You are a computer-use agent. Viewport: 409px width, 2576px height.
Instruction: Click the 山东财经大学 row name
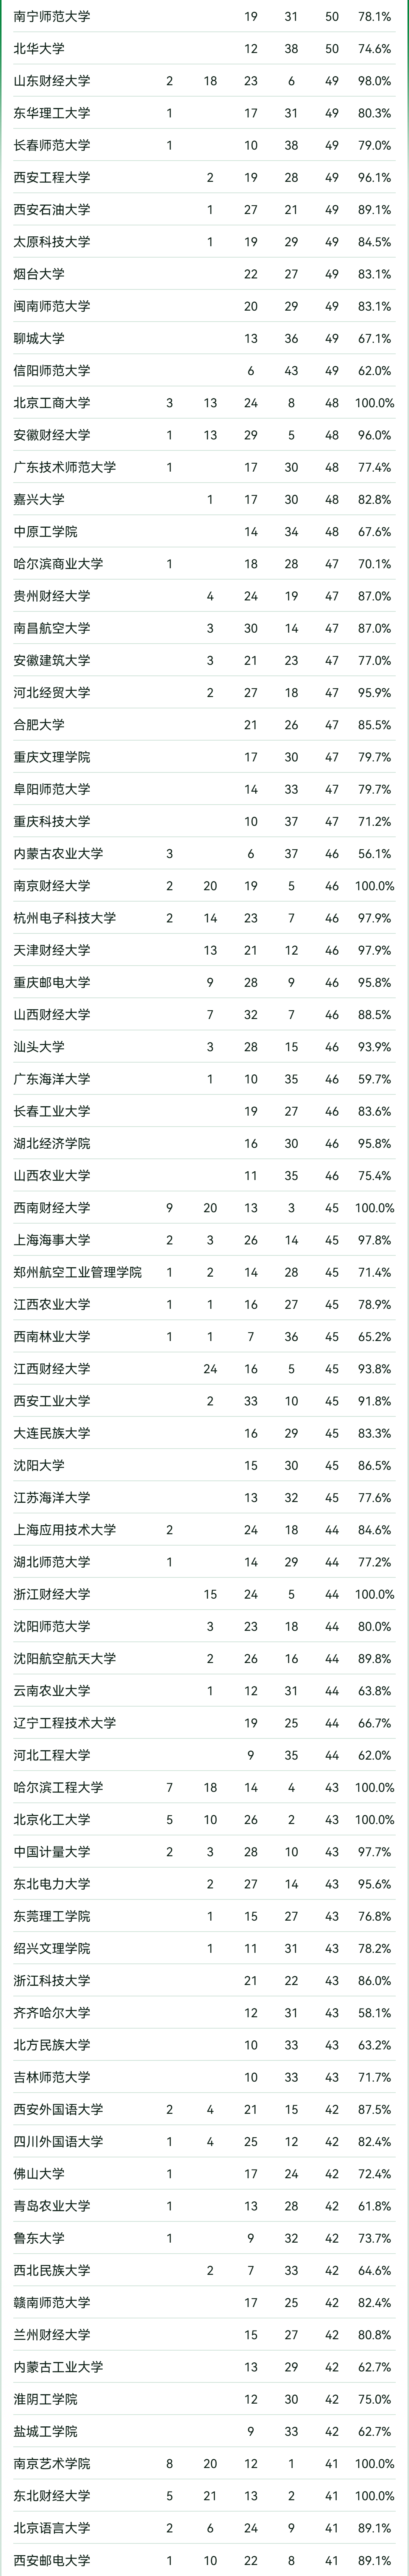click(x=52, y=81)
